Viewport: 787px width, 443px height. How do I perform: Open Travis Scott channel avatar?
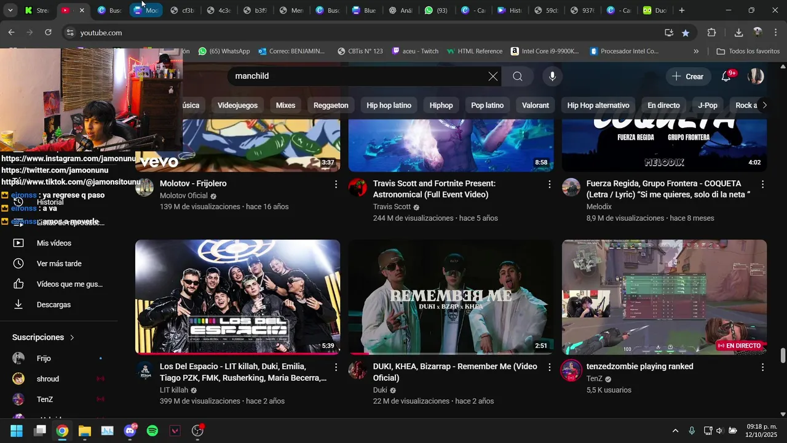358,187
